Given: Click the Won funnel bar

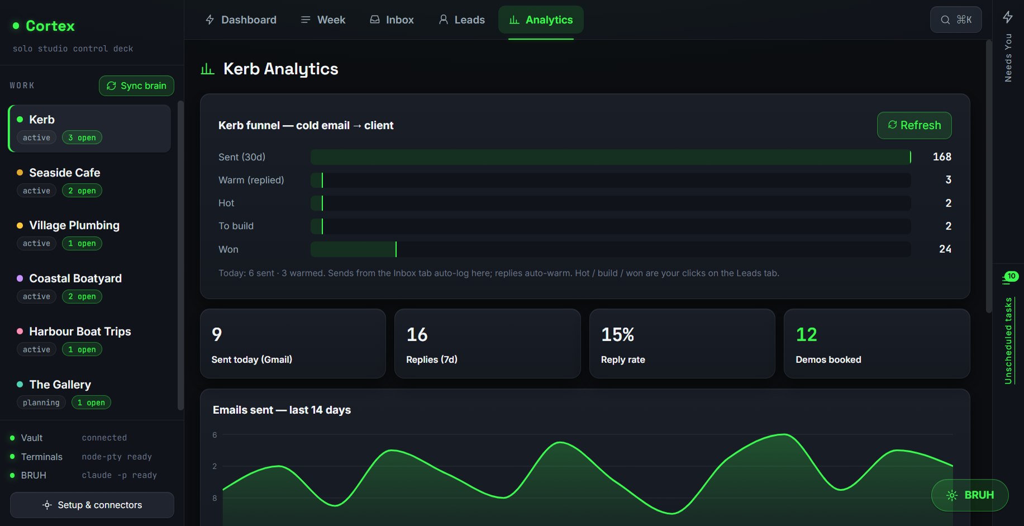Looking at the screenshot, I should tap(611, 249).
